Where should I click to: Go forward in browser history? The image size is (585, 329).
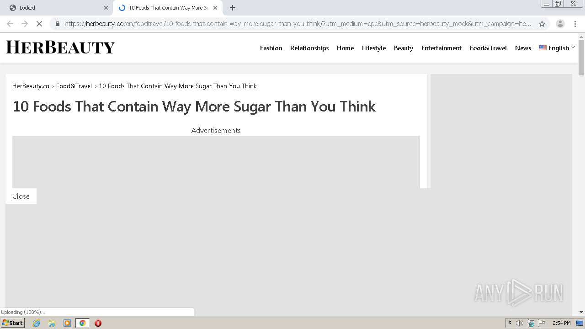pyautogui.click(x=25, y=24)
